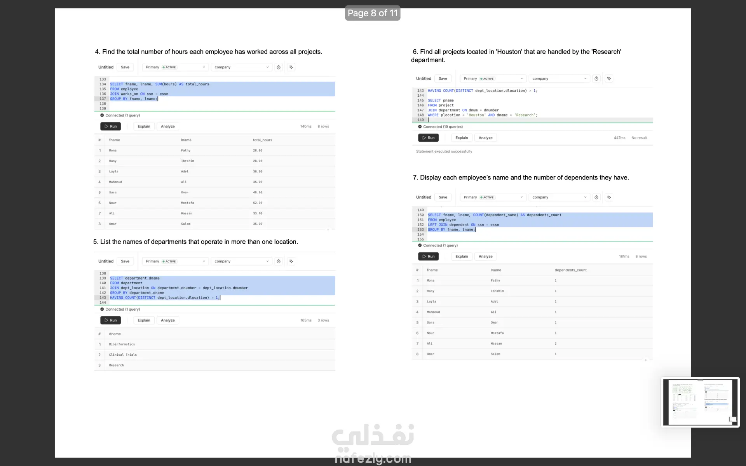
Task: Run the total hours query in question 4
Action: [x=111, y=126]
